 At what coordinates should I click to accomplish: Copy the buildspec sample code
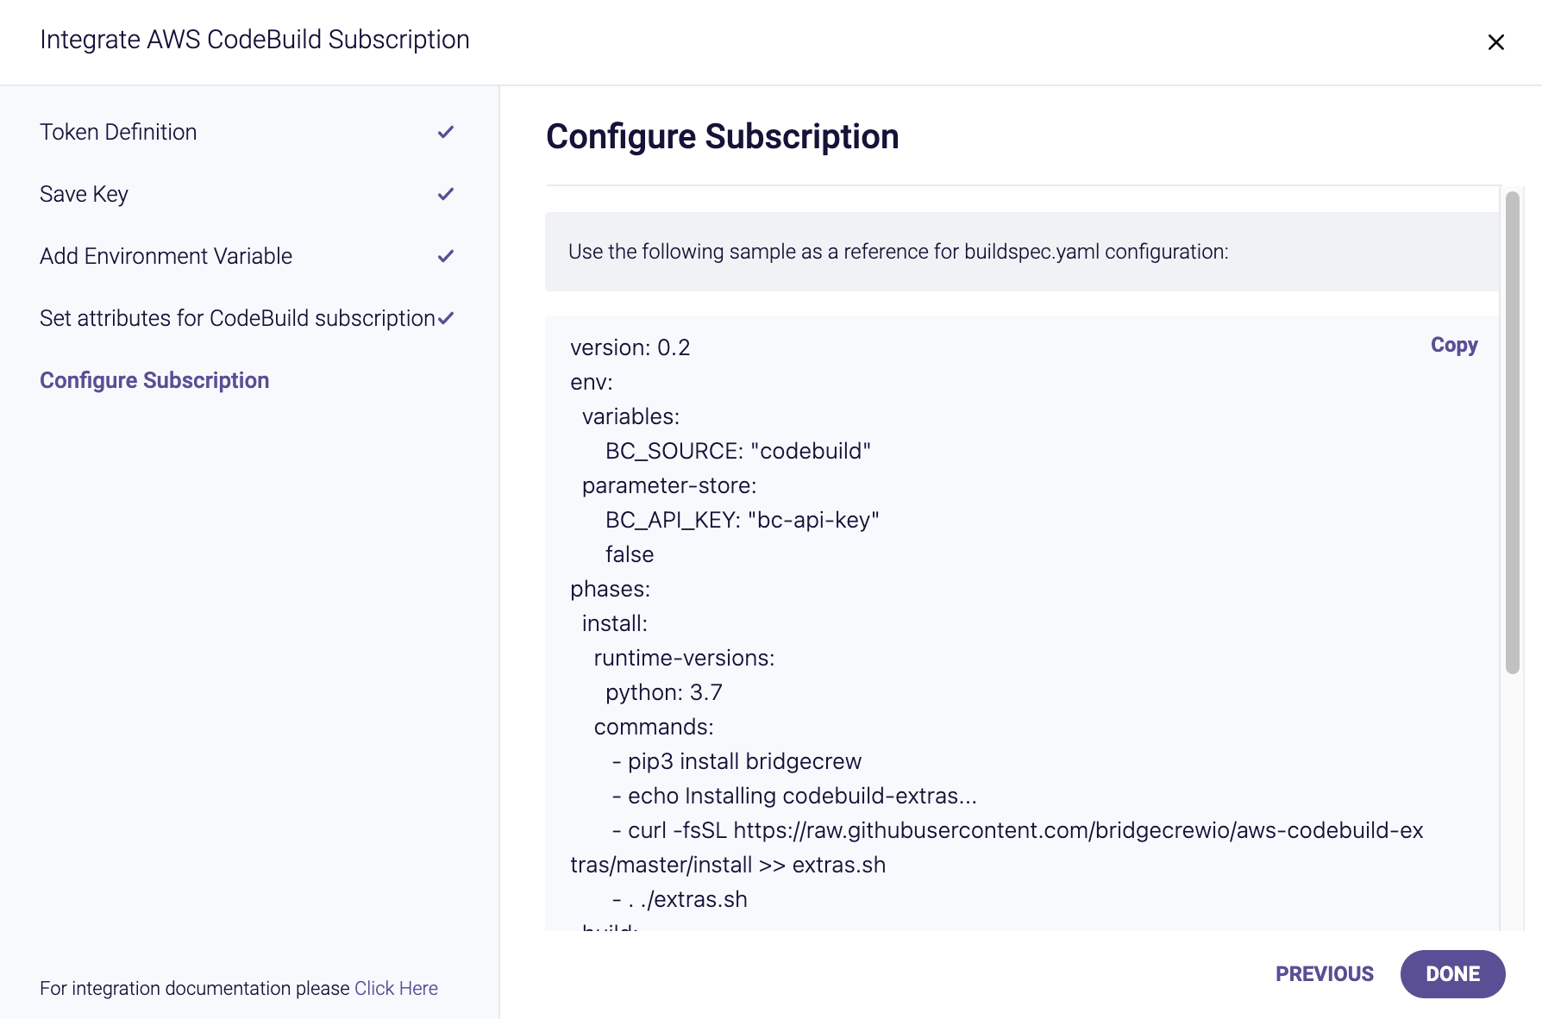coord(1454,345)
